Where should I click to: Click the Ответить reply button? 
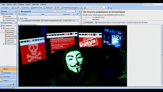click(25, 7)
